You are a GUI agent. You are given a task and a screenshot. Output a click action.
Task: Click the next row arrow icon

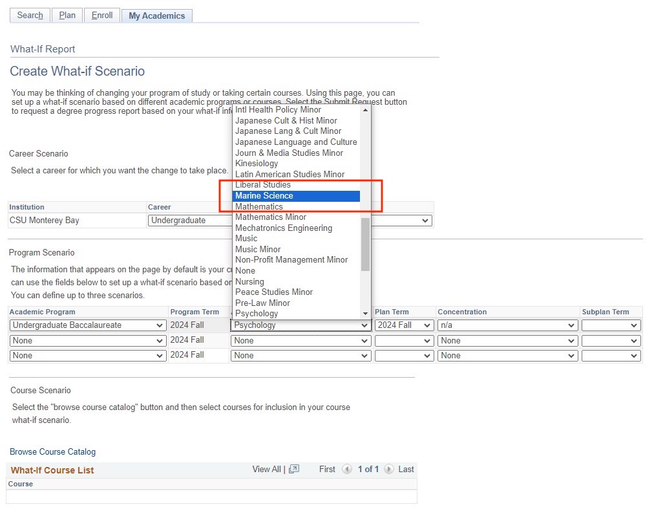[x=388, y=470]
